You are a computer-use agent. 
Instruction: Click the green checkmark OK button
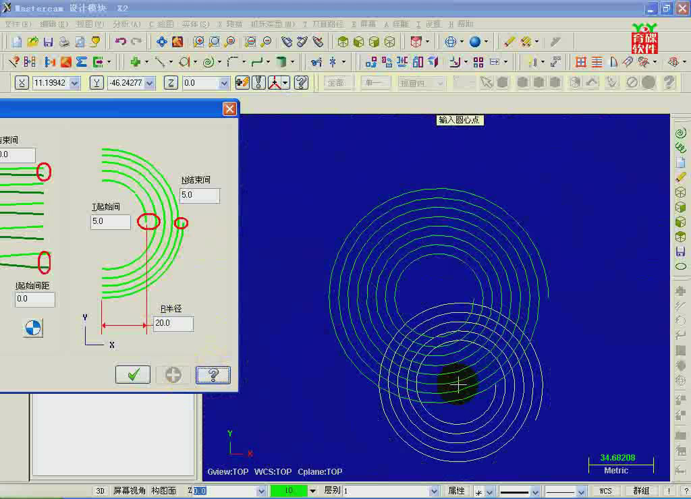133,375
